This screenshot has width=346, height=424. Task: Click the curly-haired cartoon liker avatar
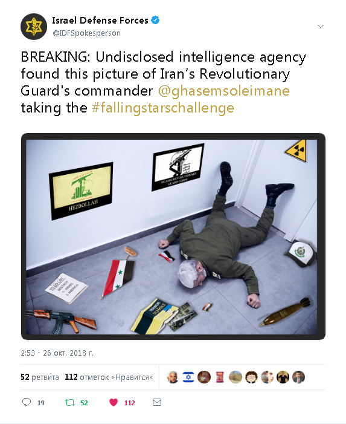pos(252,377)
